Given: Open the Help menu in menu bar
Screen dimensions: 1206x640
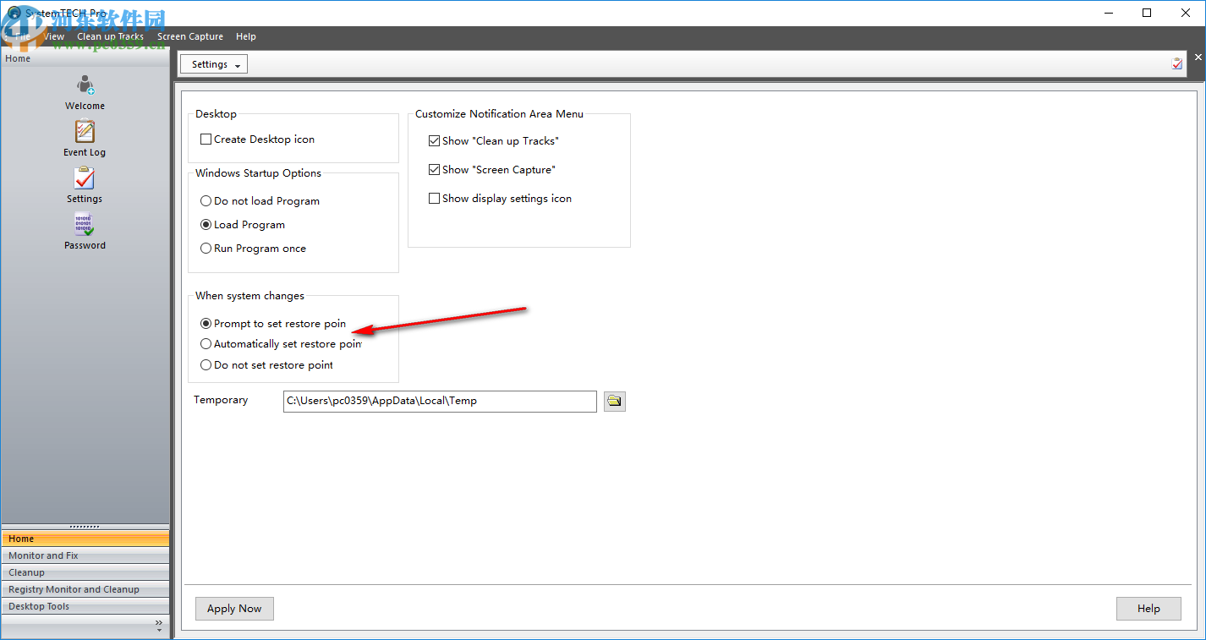Looking at the screenshot, I should pos(246,36).
